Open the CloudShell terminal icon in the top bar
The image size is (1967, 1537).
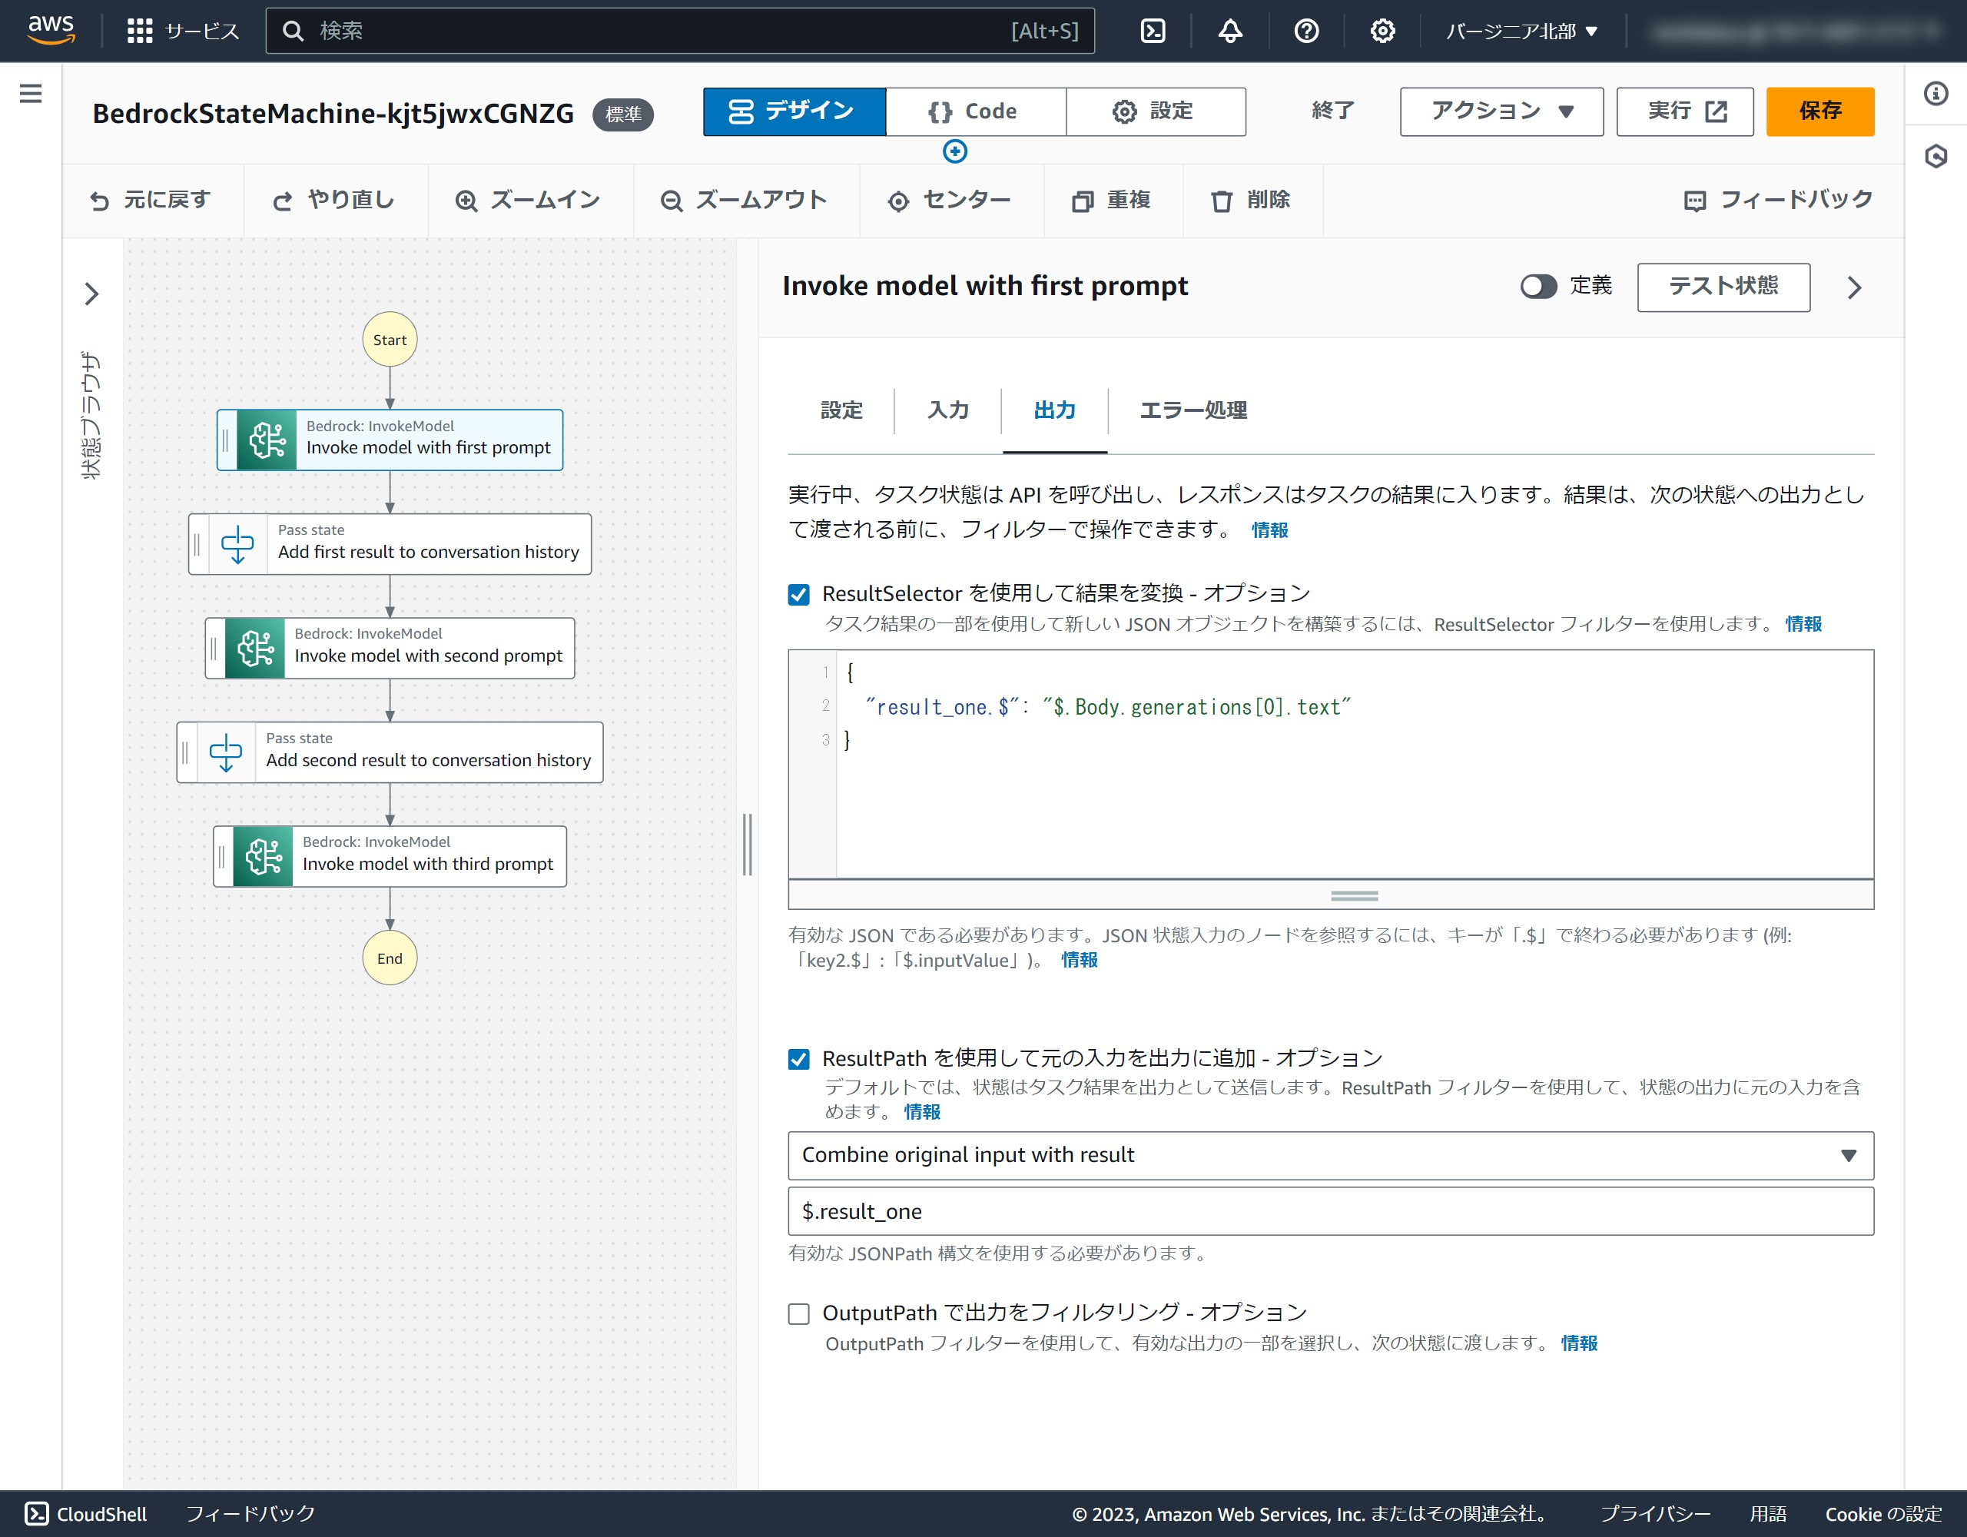1153,32
